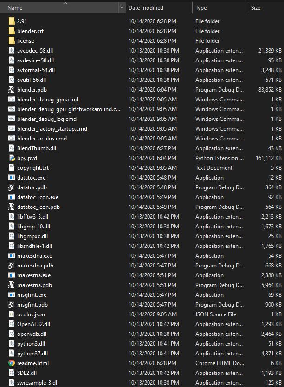The height and width of the screenshot is (387, 284).
Task: Click the swresample-3.dll file icon
Action: tap(12, 383)
